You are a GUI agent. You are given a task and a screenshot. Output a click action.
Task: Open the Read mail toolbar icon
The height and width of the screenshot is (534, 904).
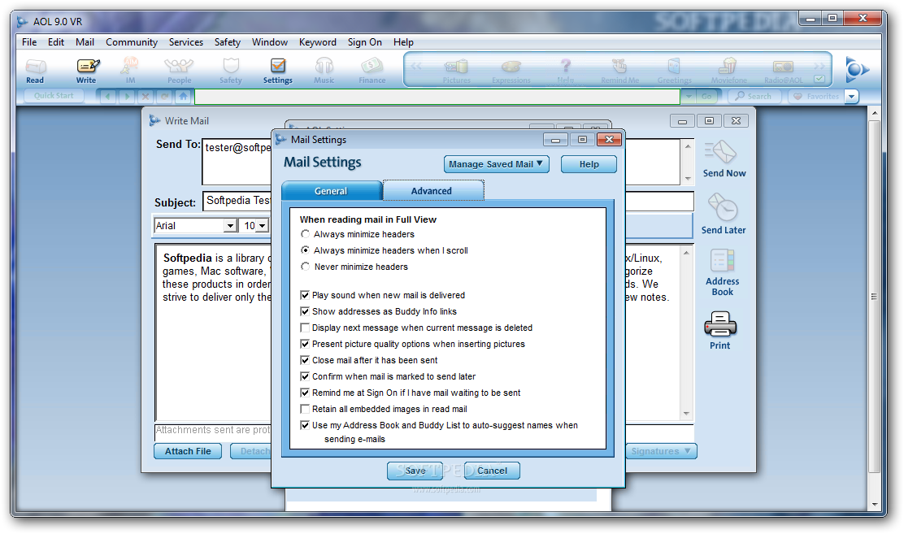[35, 71]
